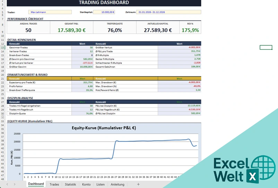Open the Listen sheet tab
The image size is (278, 188).
coord(101,184)
